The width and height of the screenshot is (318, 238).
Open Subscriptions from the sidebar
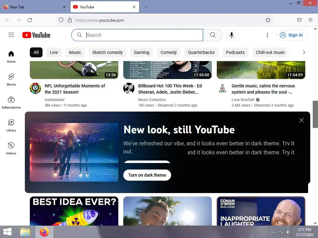[x=11, y=103]
